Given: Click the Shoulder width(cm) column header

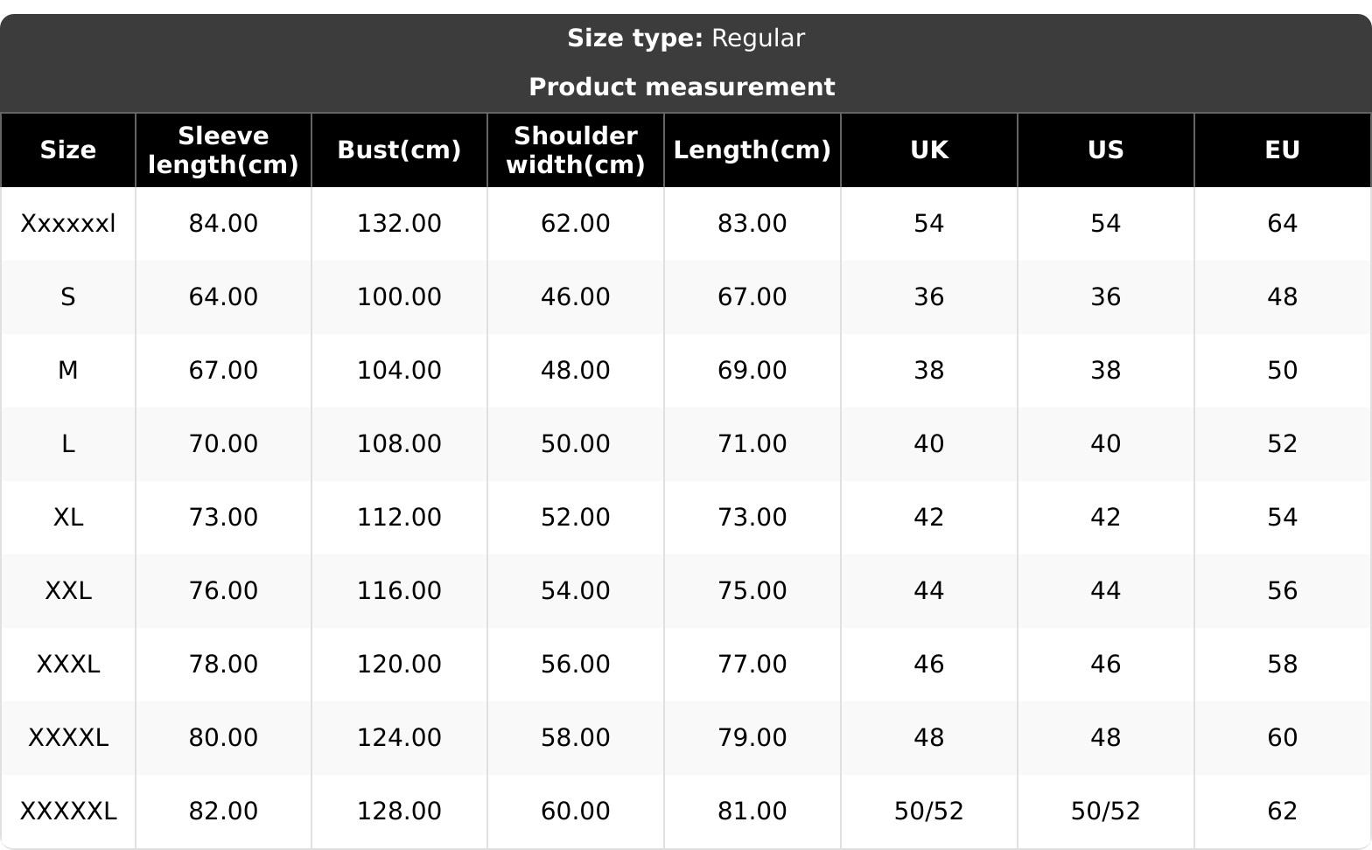Looking at the screenshot, I should pyautogui.click(x=575, y=150).
